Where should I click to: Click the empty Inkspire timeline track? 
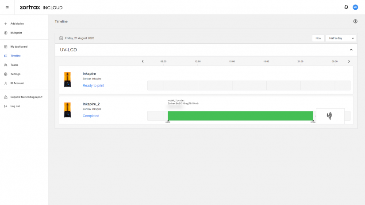tap(249, 86)
